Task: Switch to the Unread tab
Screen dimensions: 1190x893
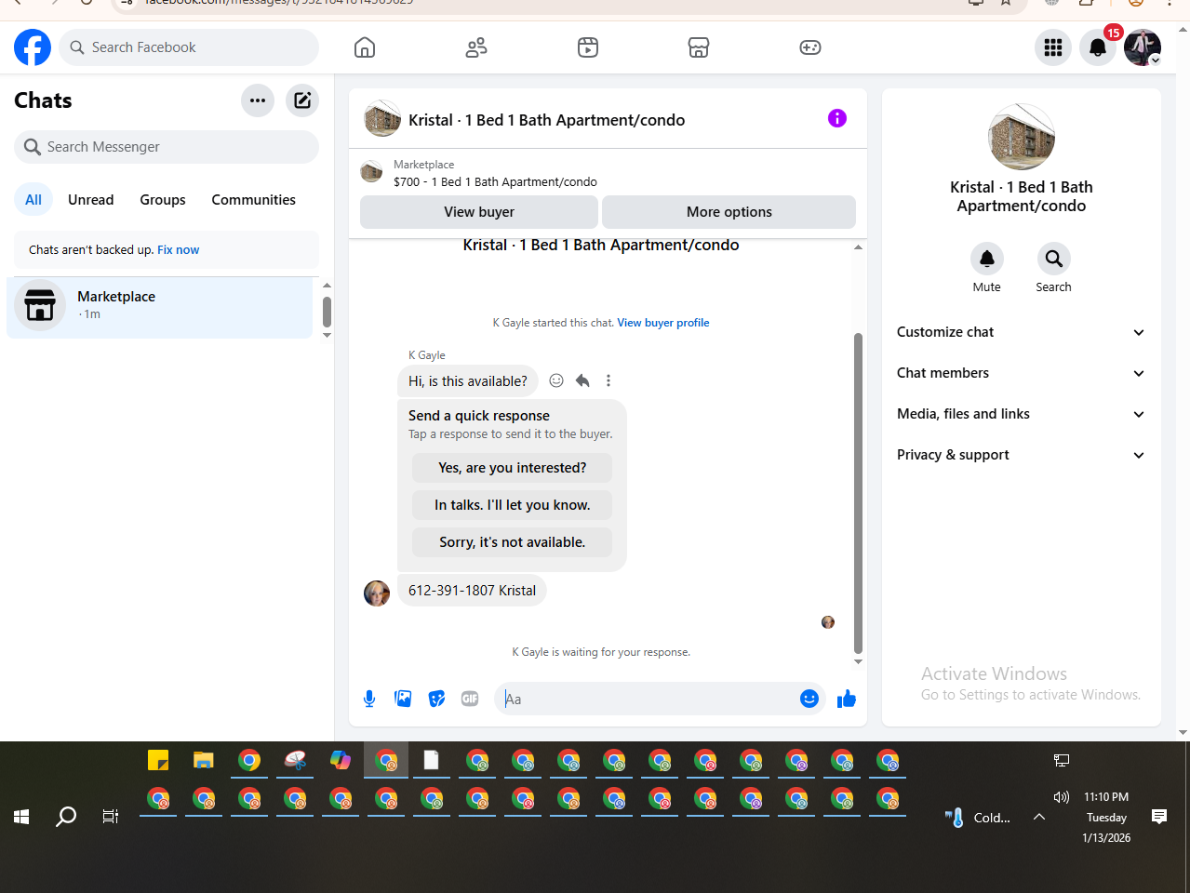Action: [x=91, y=200]
